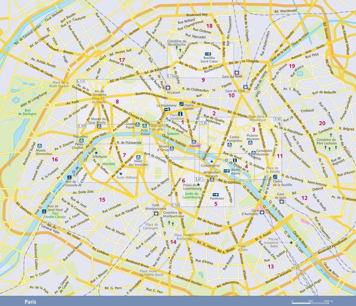
Task: Click arrondissement number 19
Action: tap(292, 66)
